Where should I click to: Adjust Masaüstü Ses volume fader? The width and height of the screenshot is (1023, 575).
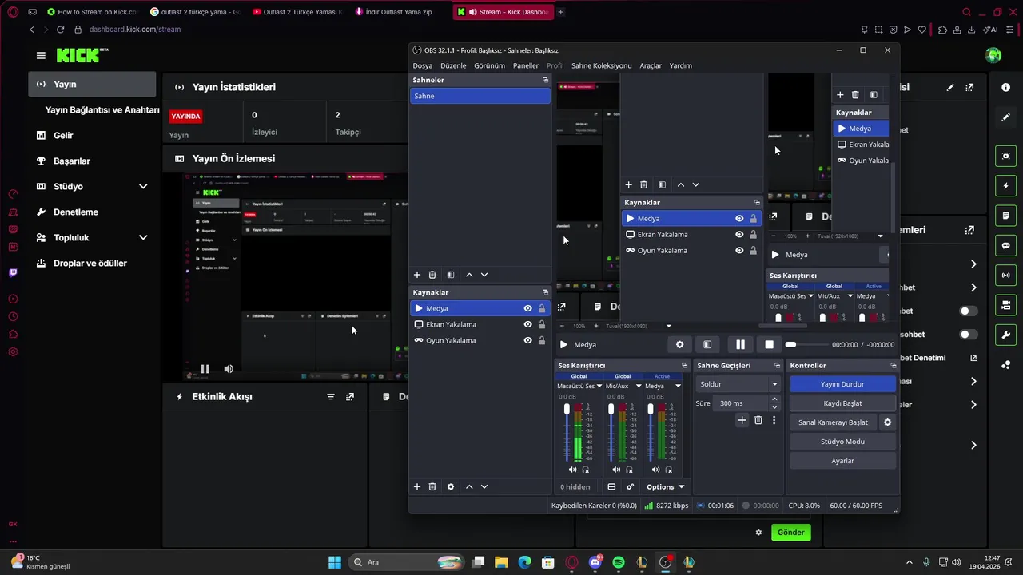point(567,410)
